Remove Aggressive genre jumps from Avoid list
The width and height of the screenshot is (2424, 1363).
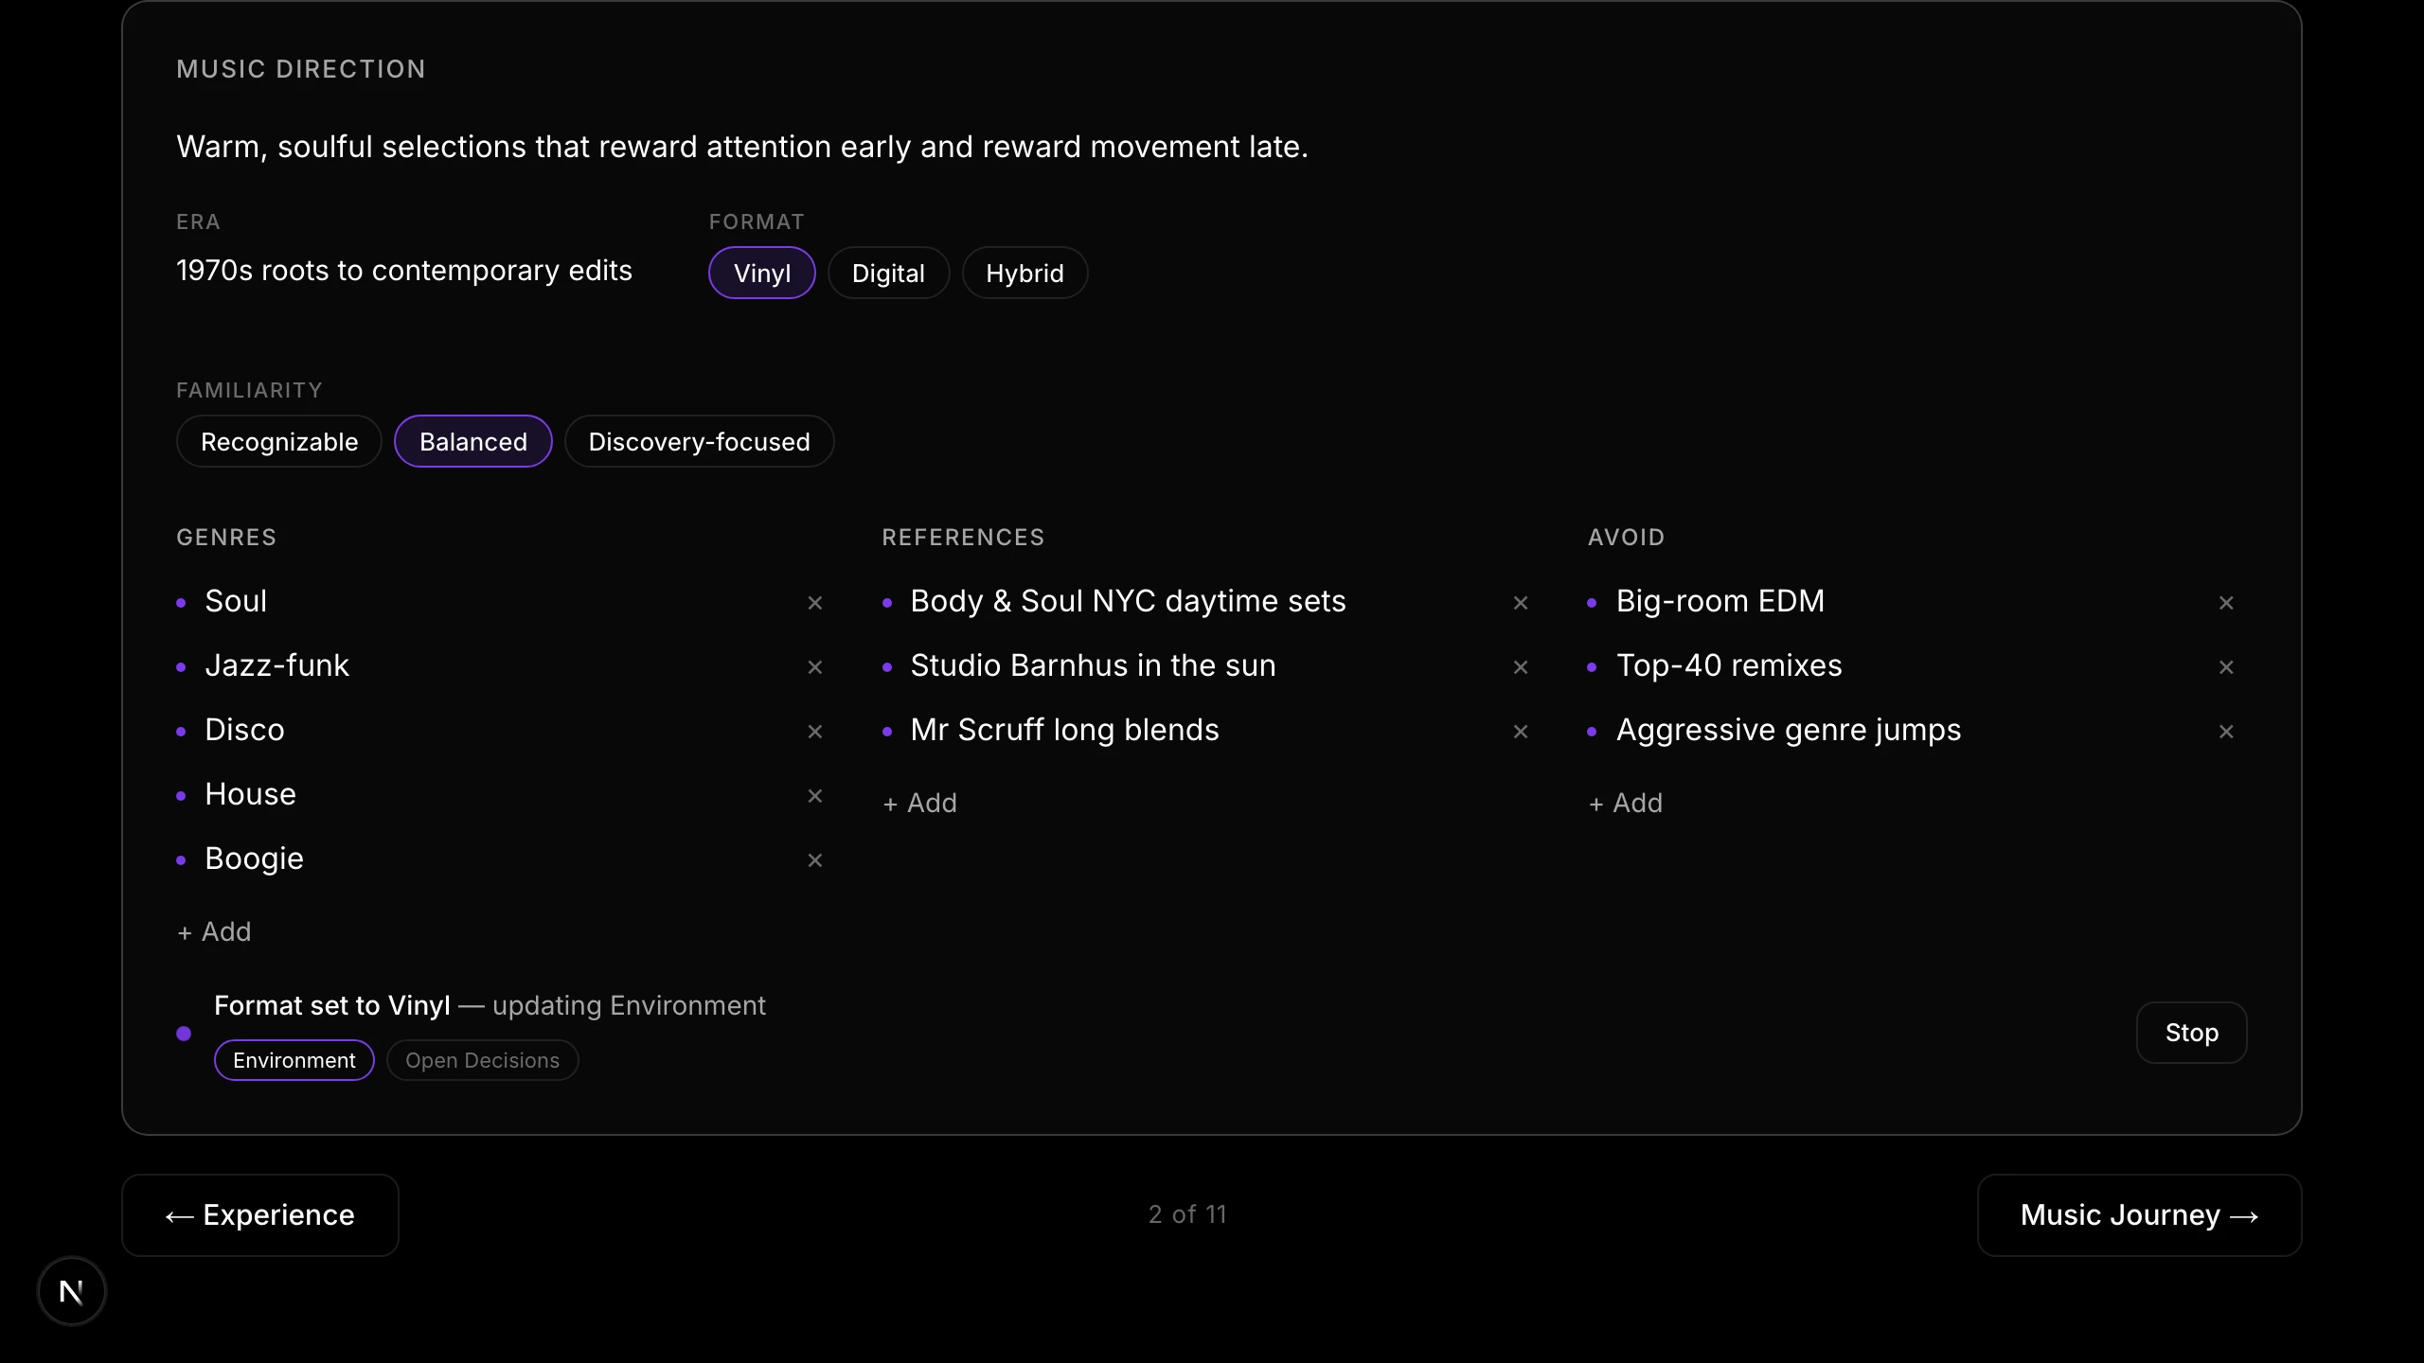(x=2226, y=732)
